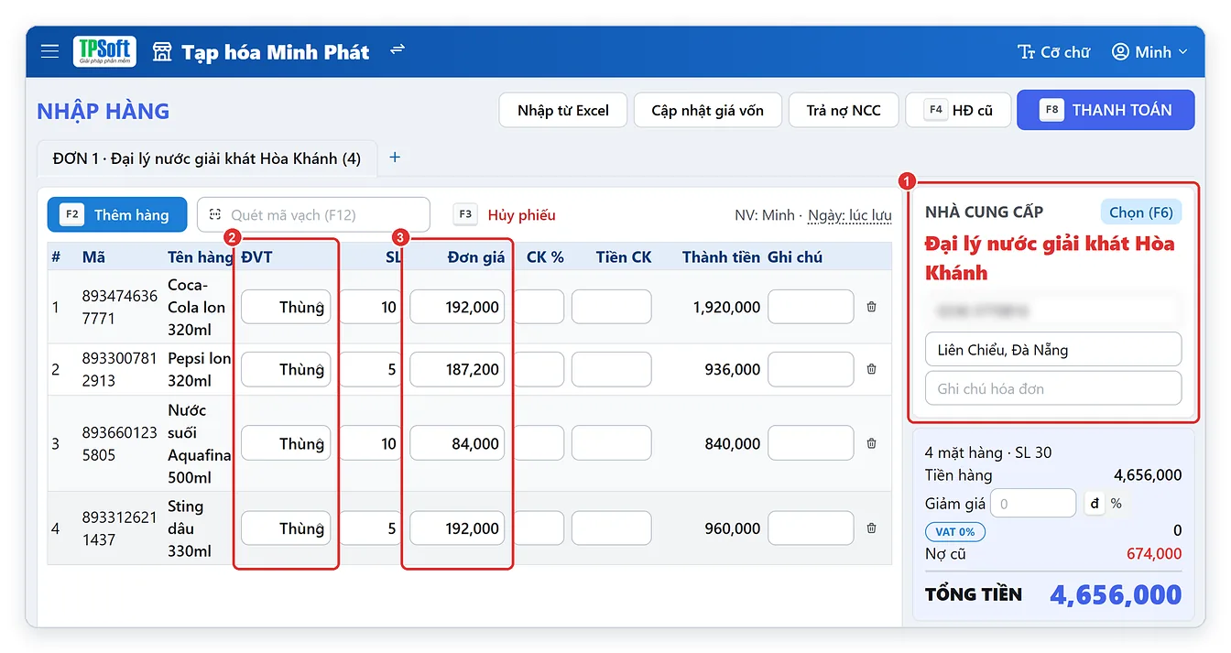Choose supplier with Chọn (F6)
This screenshot has height=653, width=1231.
coord(1140,212)
